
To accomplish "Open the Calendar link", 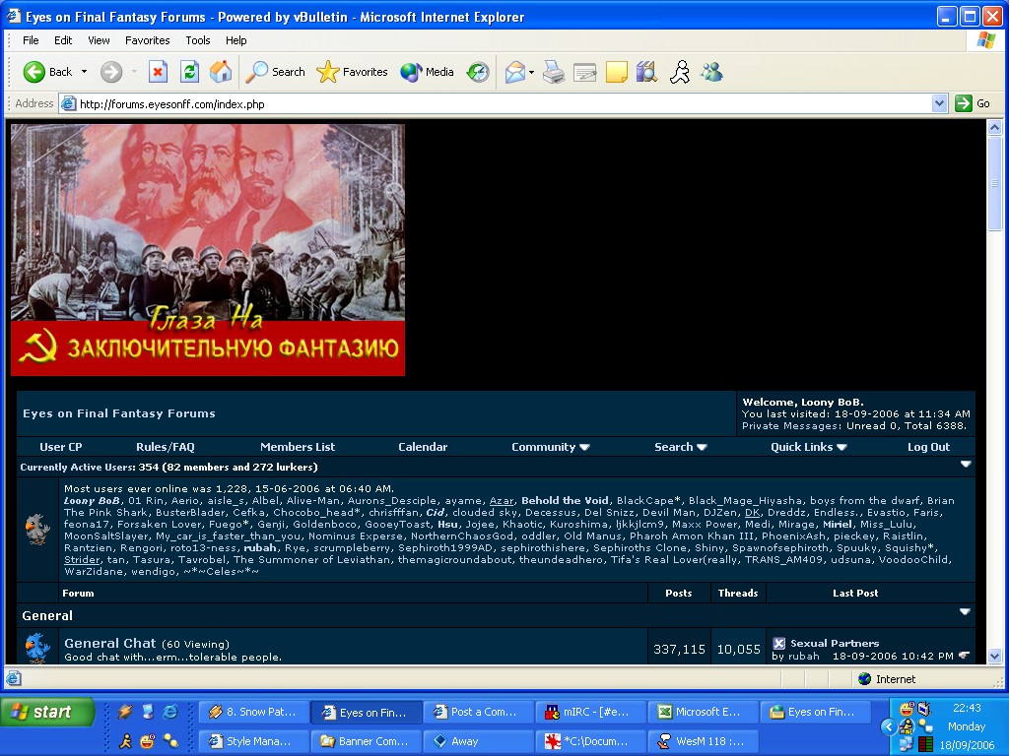I will [423, 447].
